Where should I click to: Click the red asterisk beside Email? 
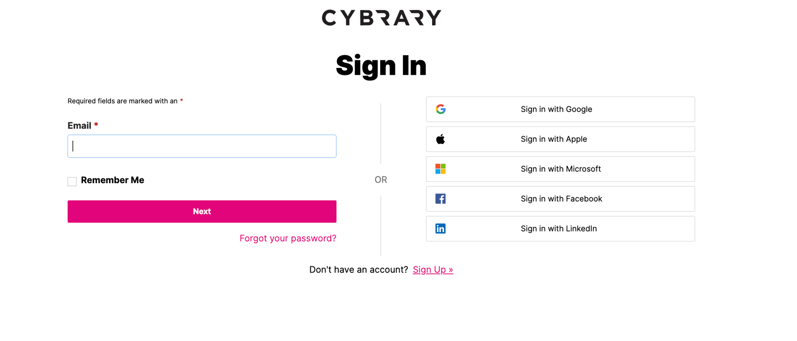(96, 125)
